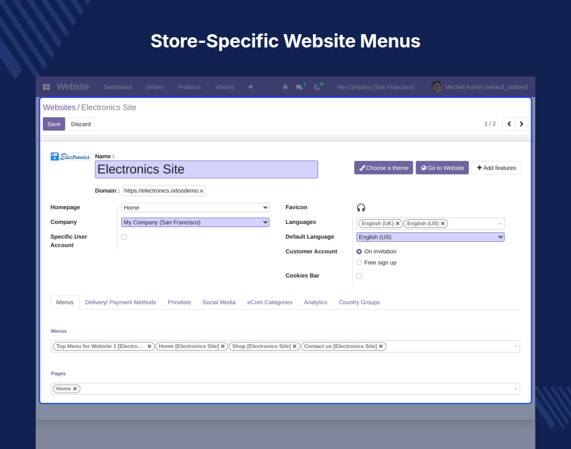Switch to the Social Media tab
Viewport: 571px width, 449px height.
click(x=219, y=302)
